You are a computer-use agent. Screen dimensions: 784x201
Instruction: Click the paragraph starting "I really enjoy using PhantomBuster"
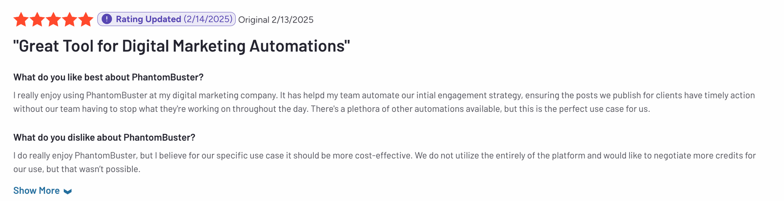pyautogui.click(x=384, y=102)
